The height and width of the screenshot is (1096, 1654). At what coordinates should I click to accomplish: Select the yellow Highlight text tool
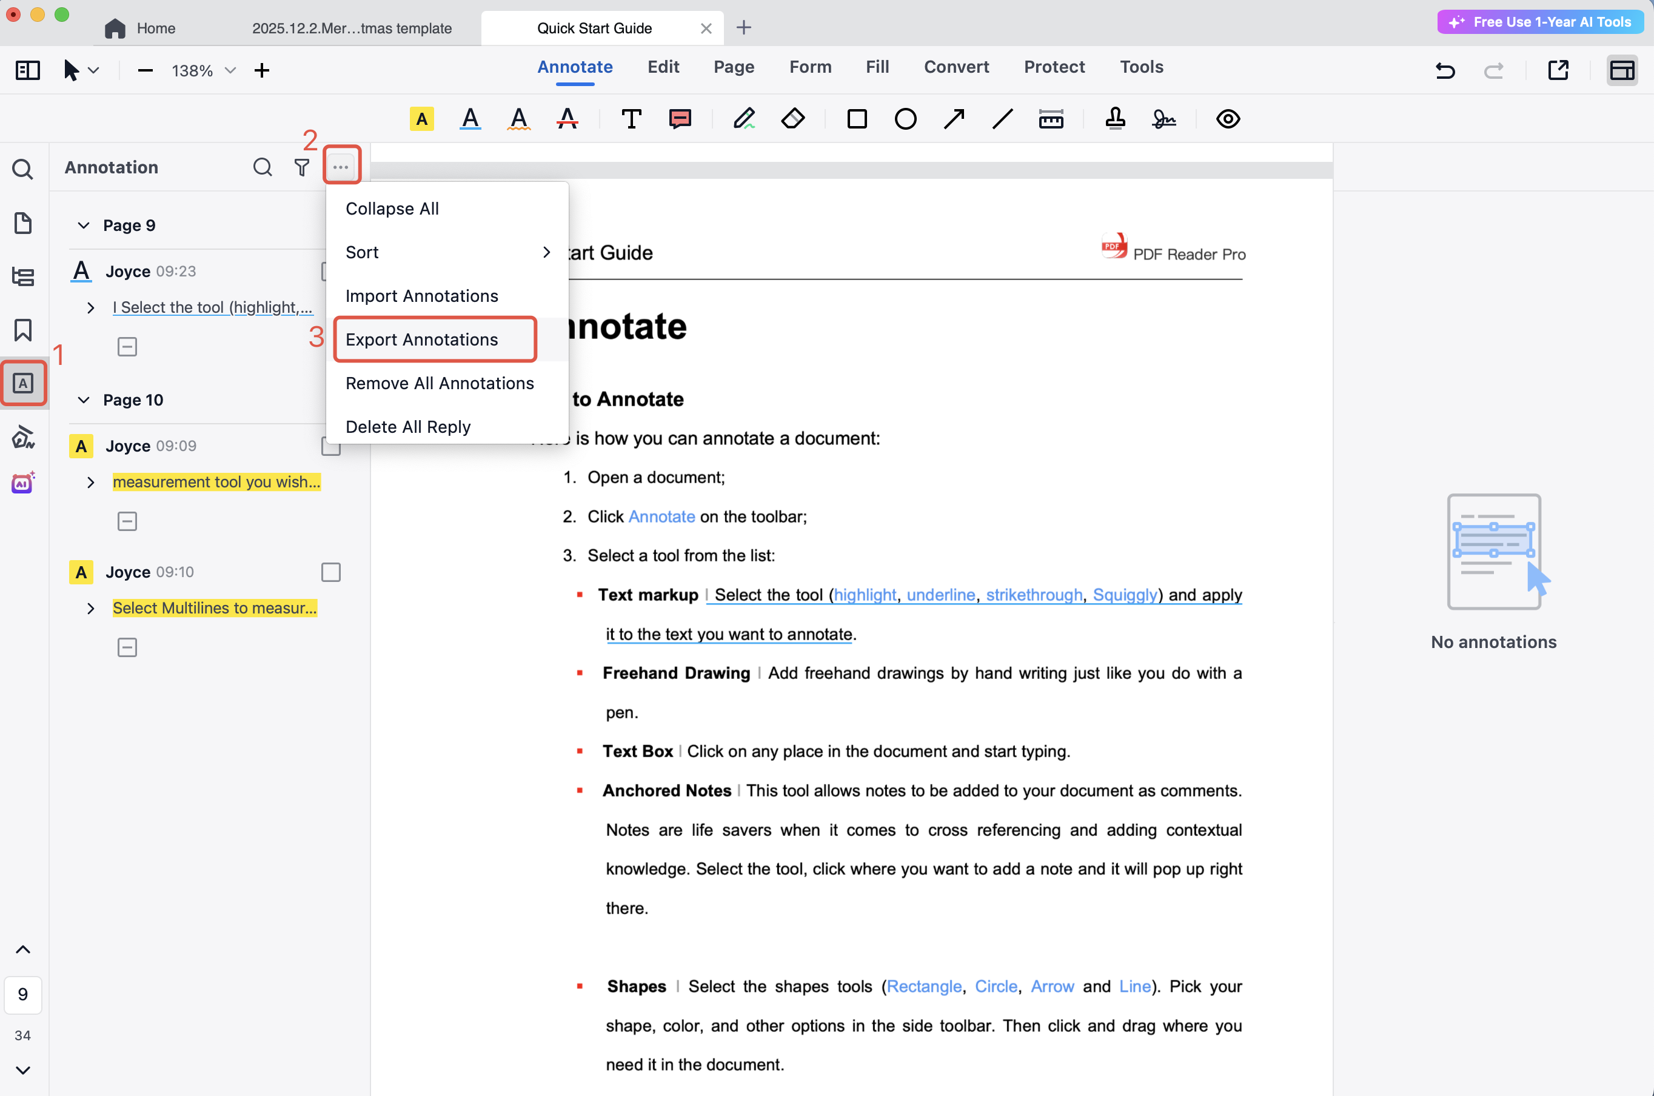click(421, 119)
